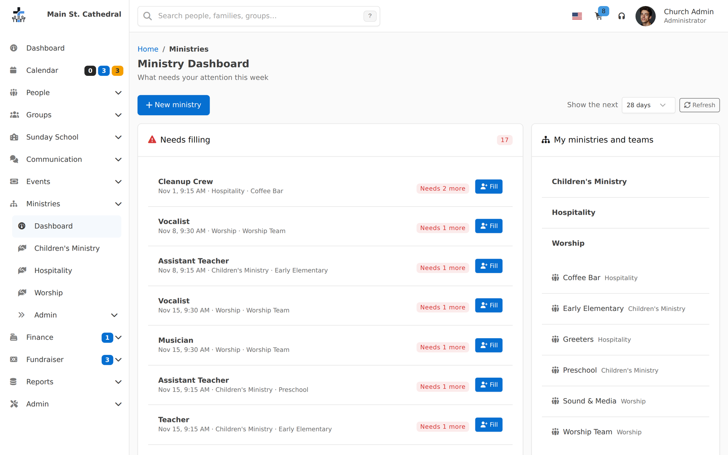728x455 pixels.
Task: Focus the search people, families, groups field
Action: click(259, 16)
